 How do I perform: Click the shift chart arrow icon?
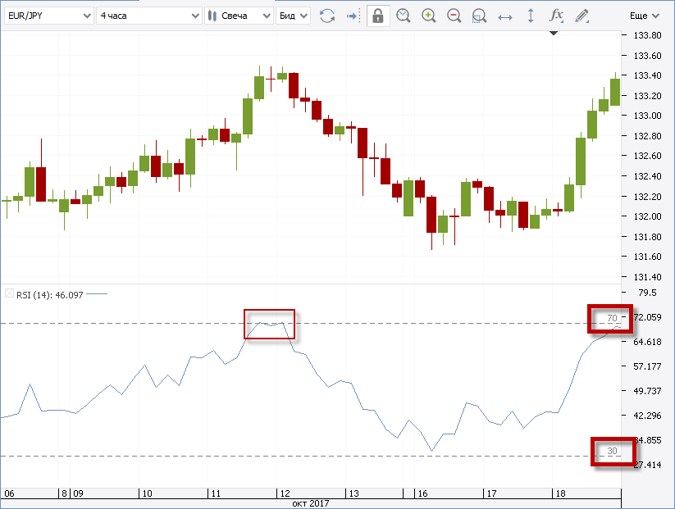point(353,16)
